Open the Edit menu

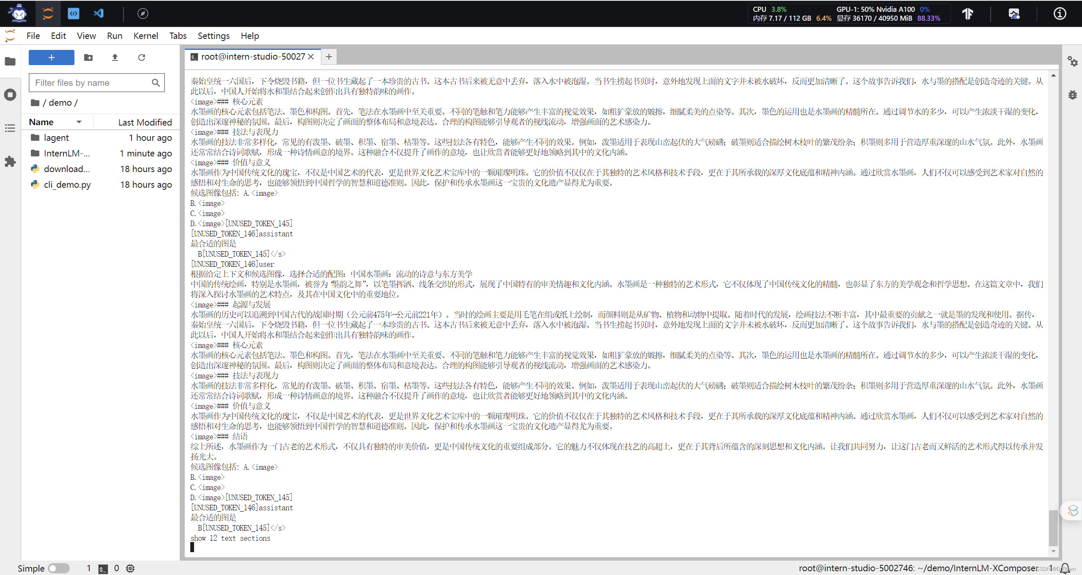[58, 36]
